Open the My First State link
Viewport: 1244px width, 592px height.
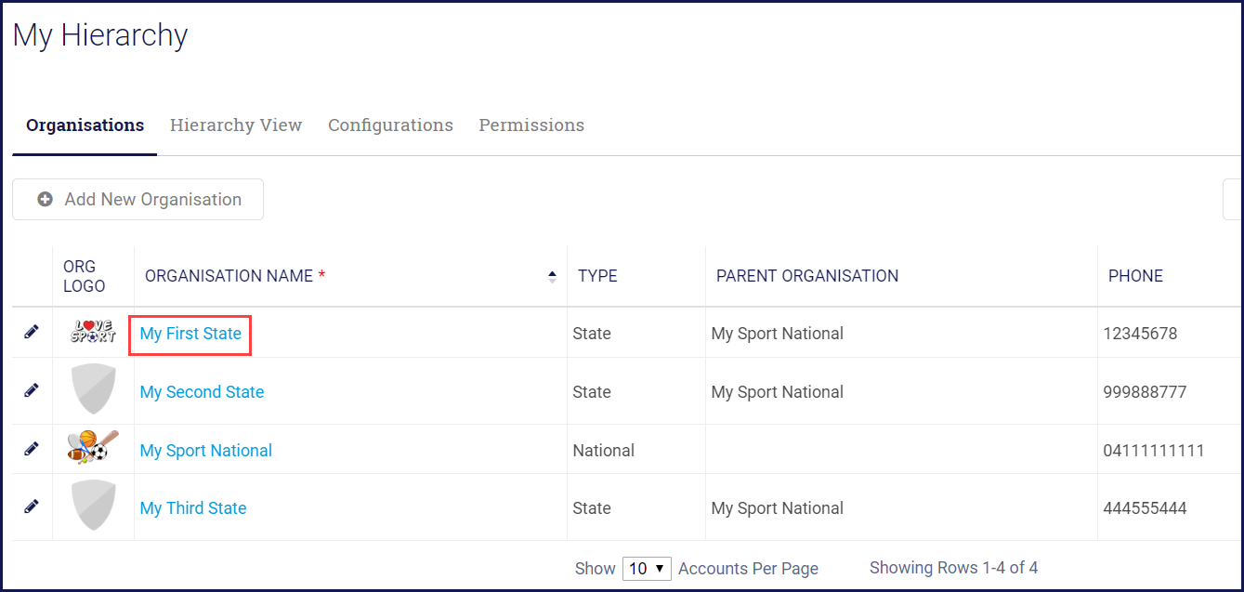tap(190, 334)
